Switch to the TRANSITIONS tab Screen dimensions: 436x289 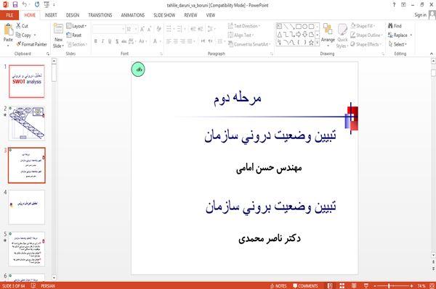[x=100, y=15]
